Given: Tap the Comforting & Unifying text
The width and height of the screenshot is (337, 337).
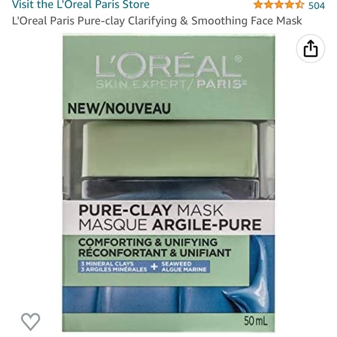Looking at the screenshot, I should pos(148,242).
